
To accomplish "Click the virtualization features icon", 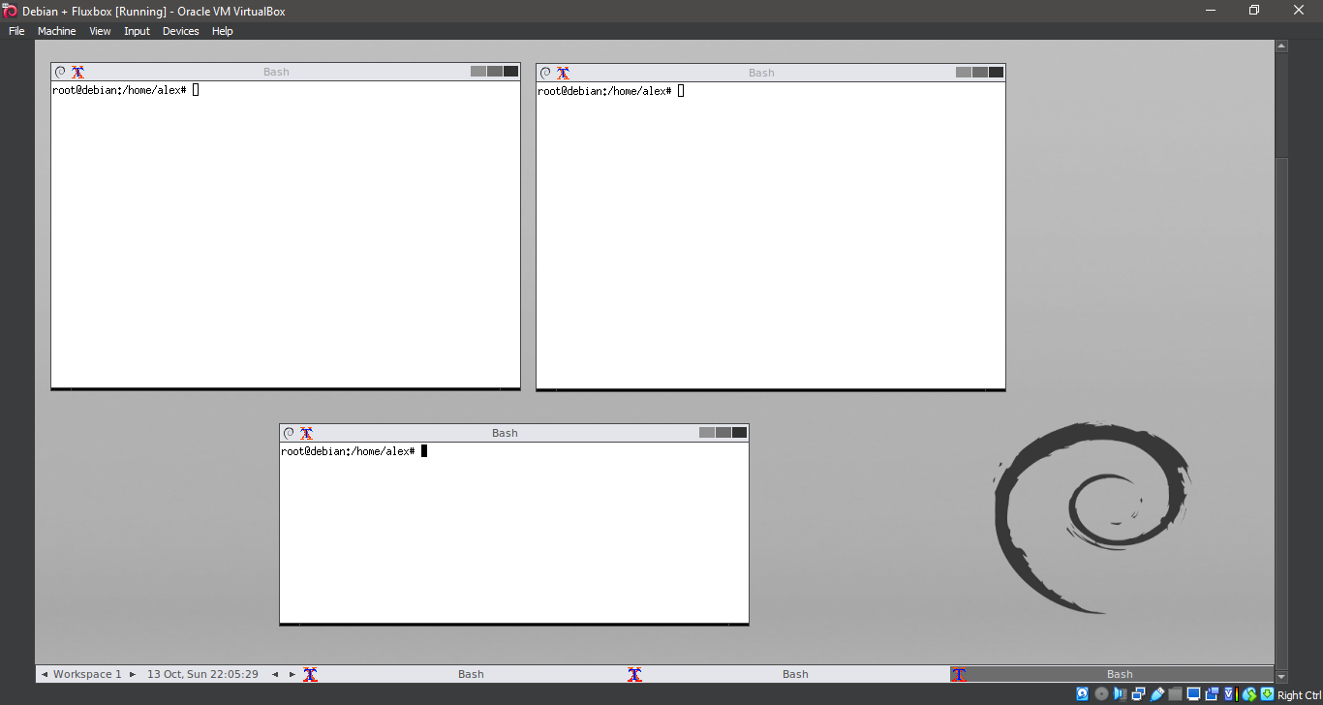I will [1229, 694].
